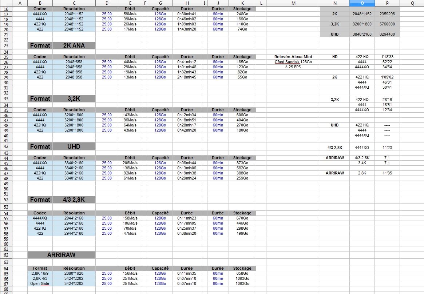Select the Cfast Sandisk 128Go cell

point(293,62)
